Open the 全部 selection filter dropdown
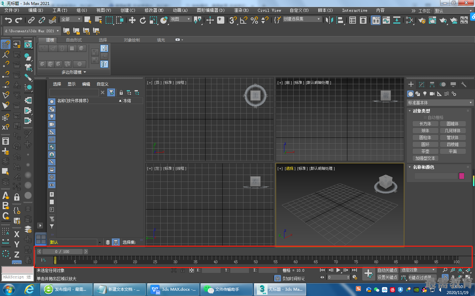This screenshot has height=296, width=475. click(x=71, y=19)
